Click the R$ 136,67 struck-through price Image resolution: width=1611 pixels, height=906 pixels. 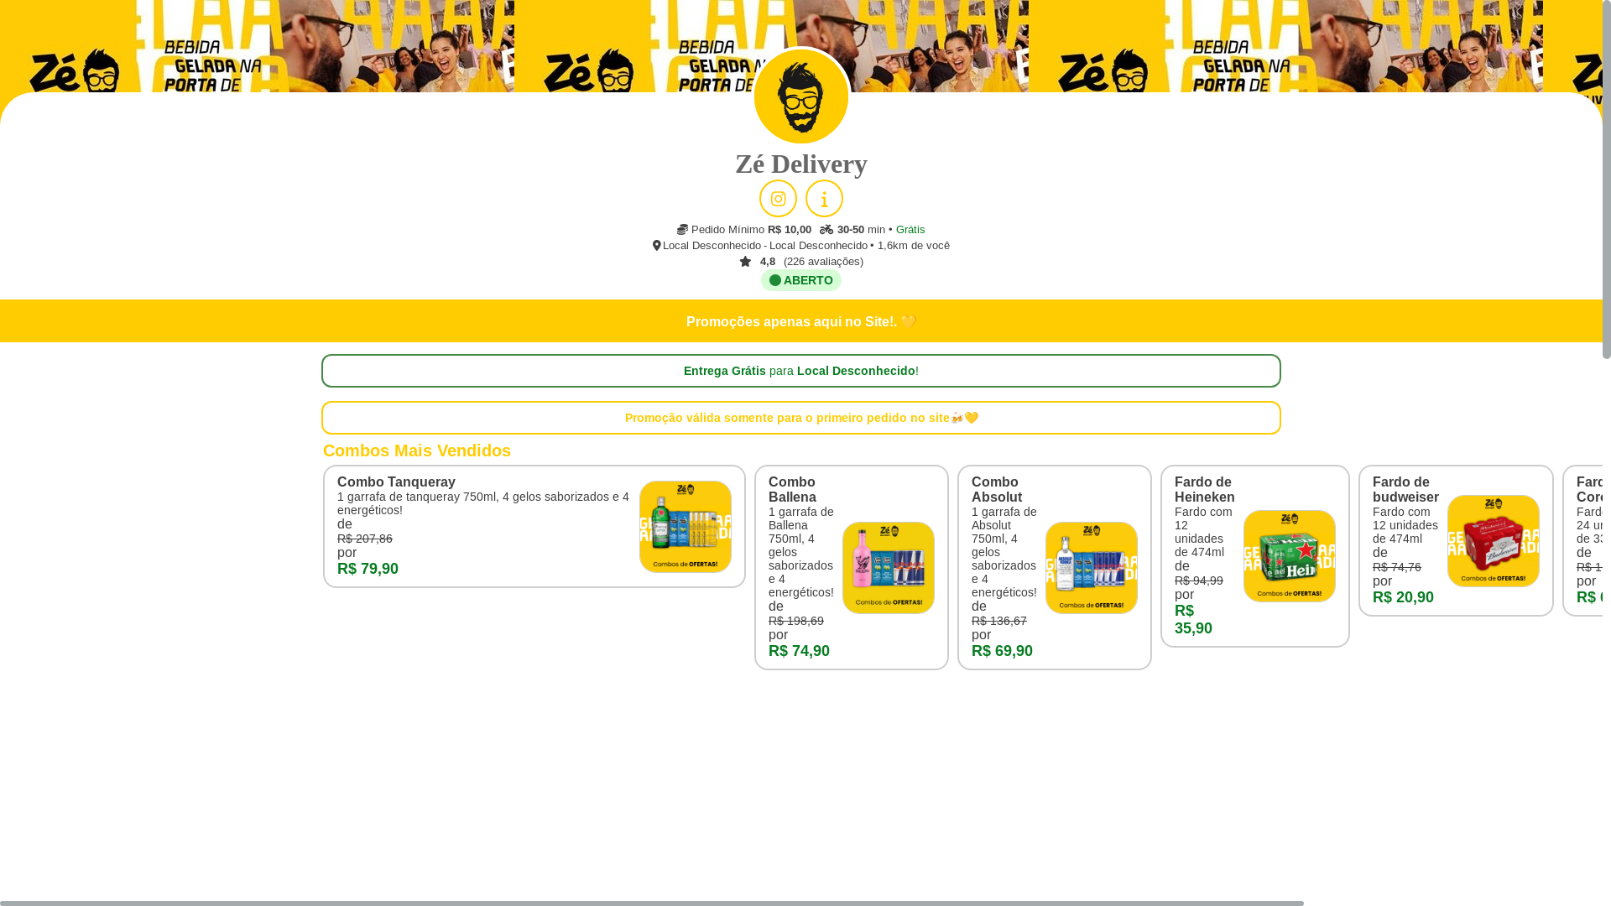tap(999, 621)
